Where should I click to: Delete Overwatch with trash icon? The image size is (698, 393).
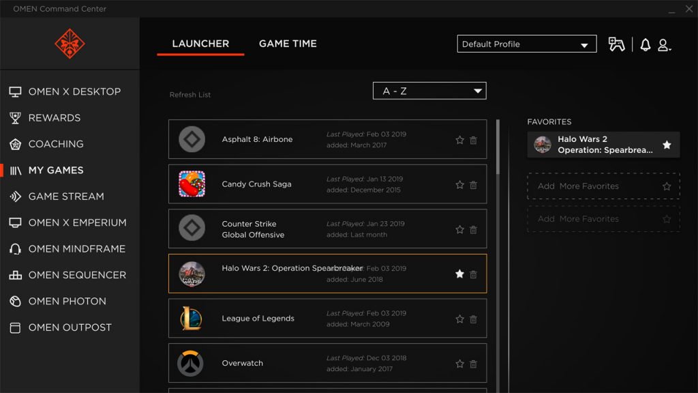click(x=473, y=364)
